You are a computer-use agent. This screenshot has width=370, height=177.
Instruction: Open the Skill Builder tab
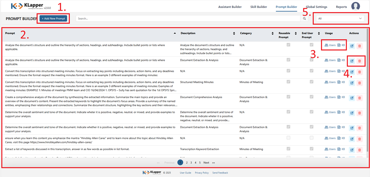click(x=259, y=7)
